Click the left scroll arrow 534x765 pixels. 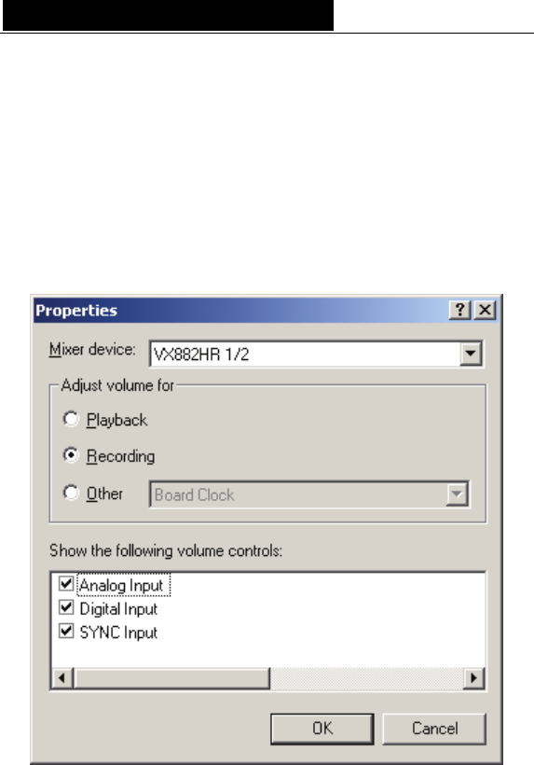pos(62,677)
